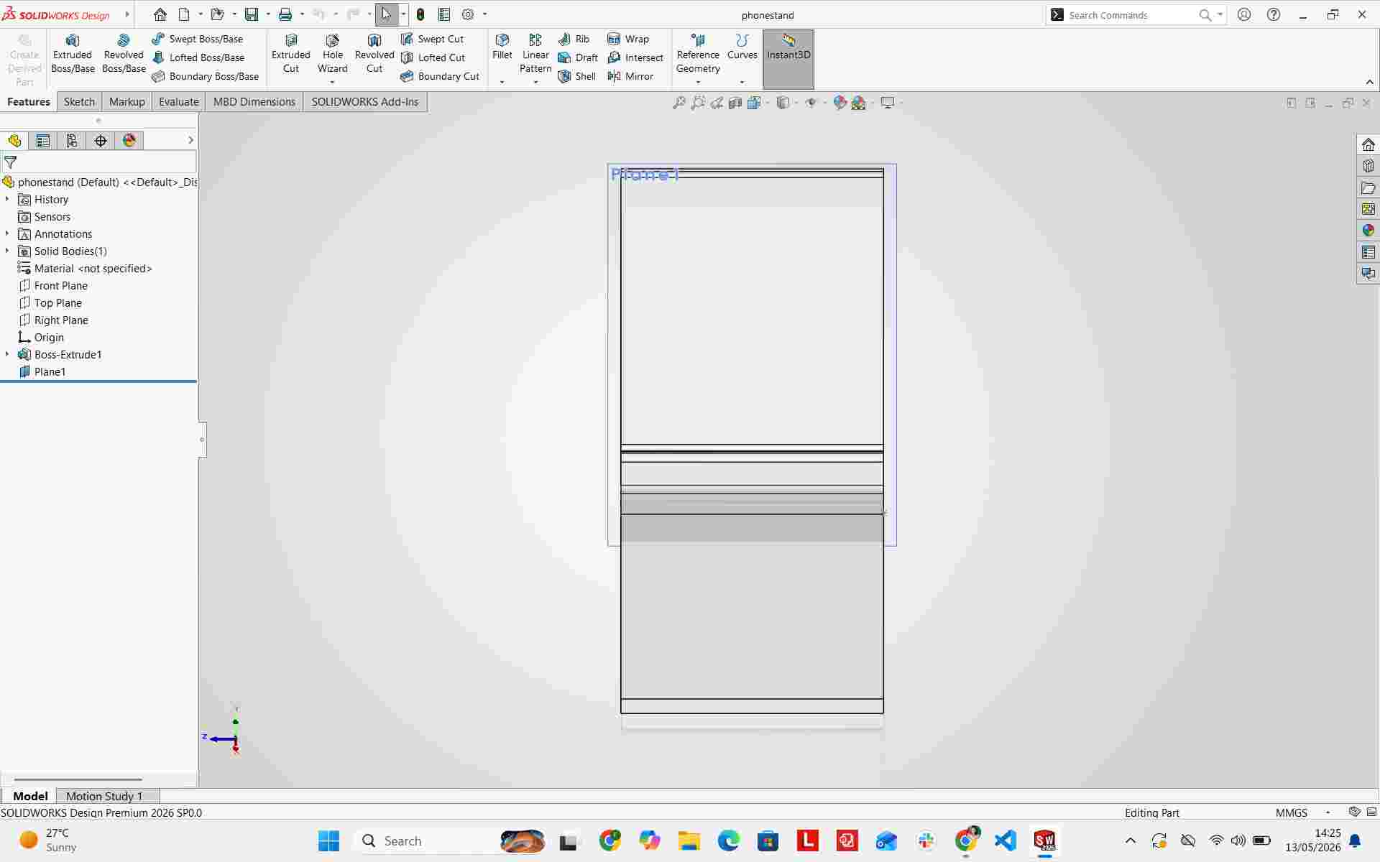Click the Reference Geometry tool
Viewport: 1380px width, 862px height.
click(698, 54)
